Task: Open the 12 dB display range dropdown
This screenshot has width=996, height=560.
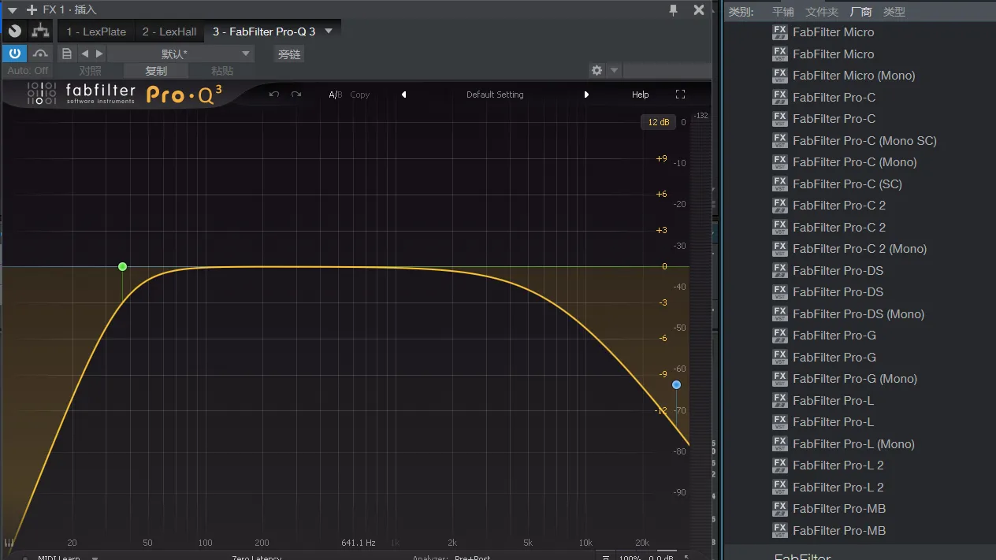Action: click(x=658, y=122)
